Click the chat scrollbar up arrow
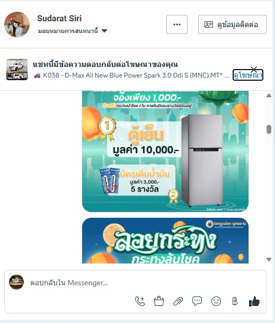The height and width of the screenshot is (323, 275). click(x=269, y=96)
